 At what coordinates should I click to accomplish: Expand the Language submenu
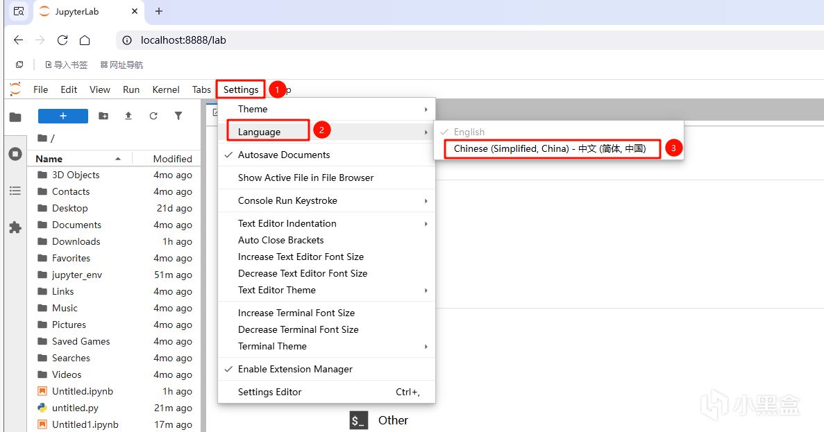(x=326, y=132)
